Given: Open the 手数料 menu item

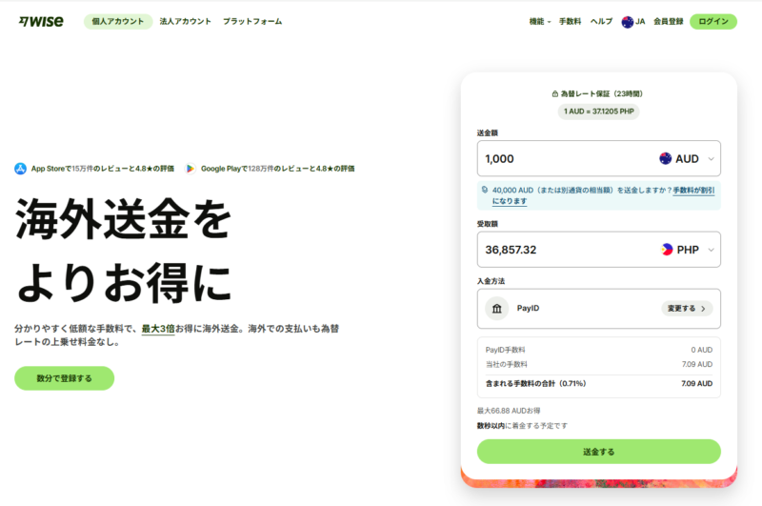Looking at the screenshot, I should point(570,21).
